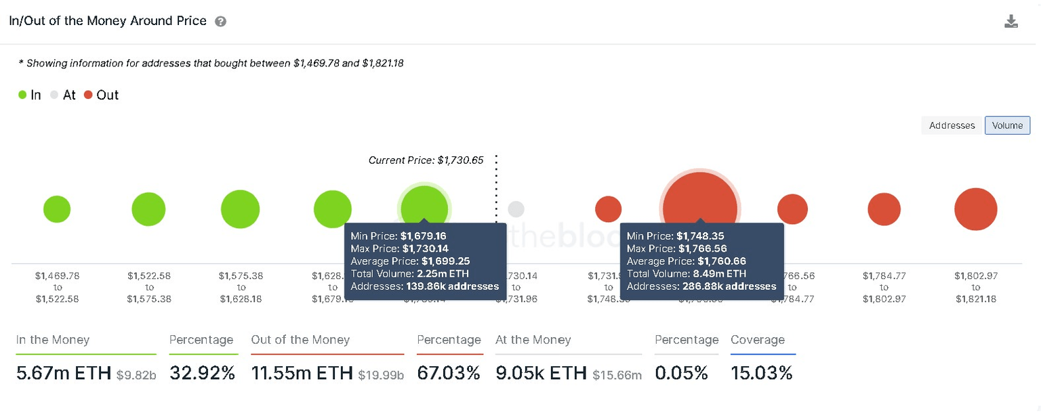Select the green bubble for the $1,575.38 range

click(x=241, y=209)
